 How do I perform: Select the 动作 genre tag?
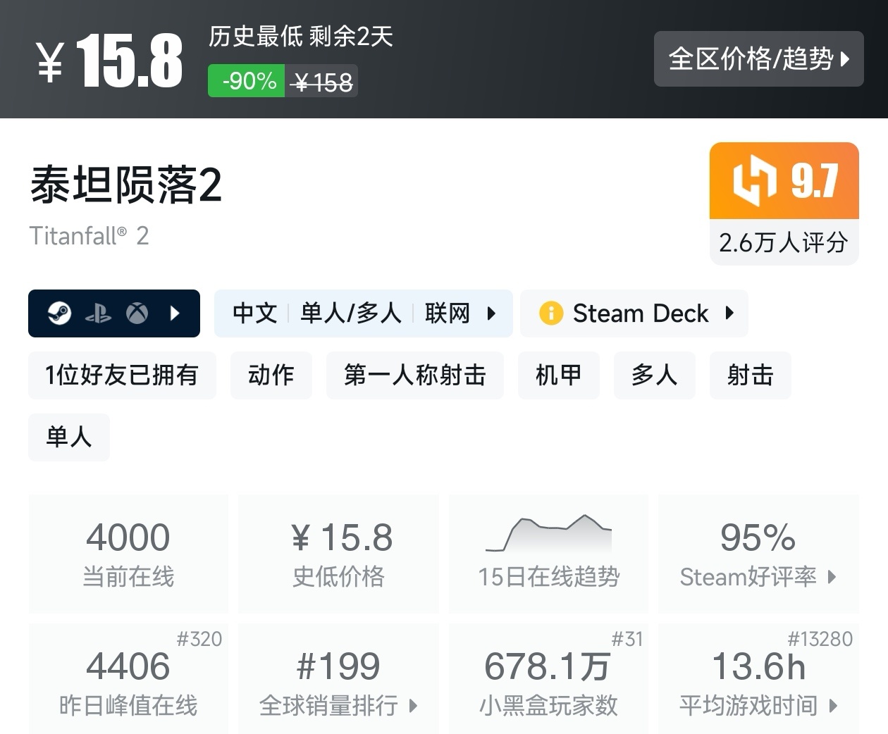point(271,375)
